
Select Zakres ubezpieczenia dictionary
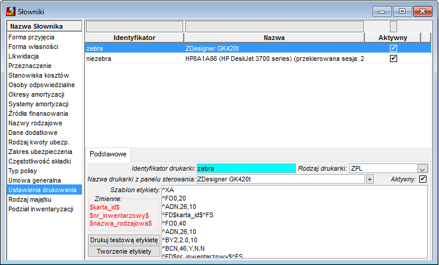(40, 152)
